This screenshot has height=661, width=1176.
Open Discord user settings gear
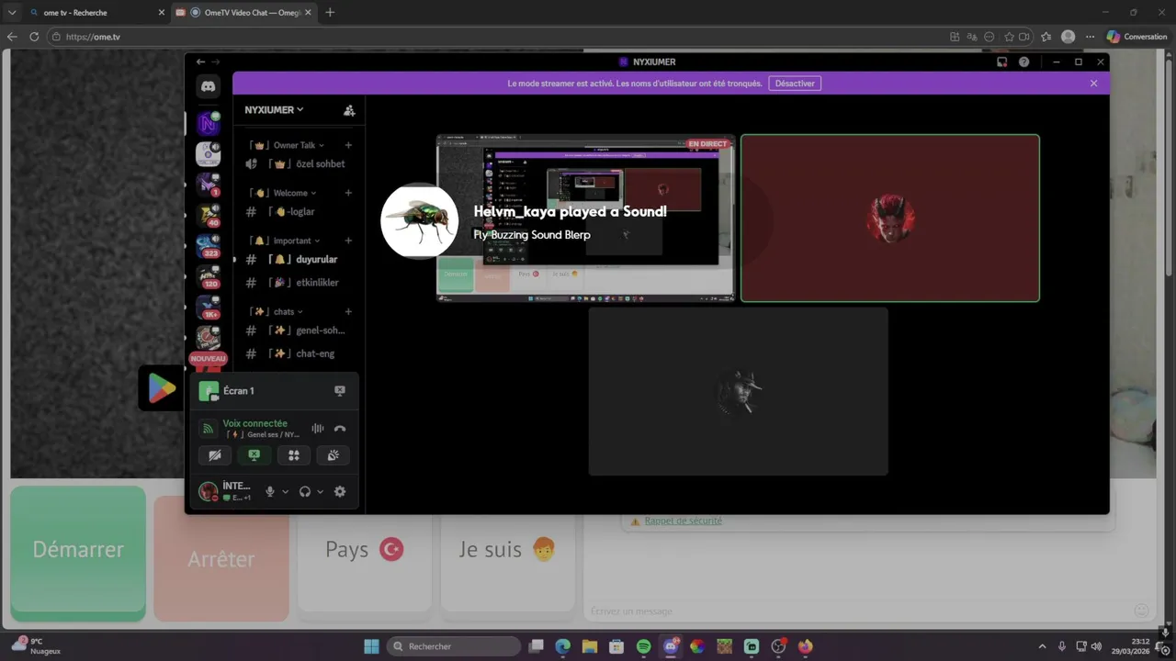pyautogui.click(x=340, y=491)
